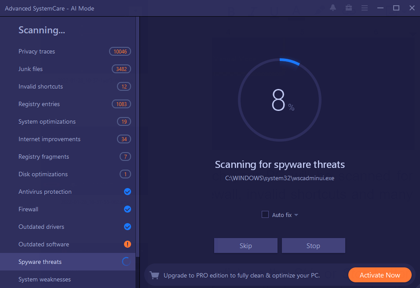Click the Scanning for spyware threats heading
The height and width of the screenshot is (288, 420).
coord(280,164)
